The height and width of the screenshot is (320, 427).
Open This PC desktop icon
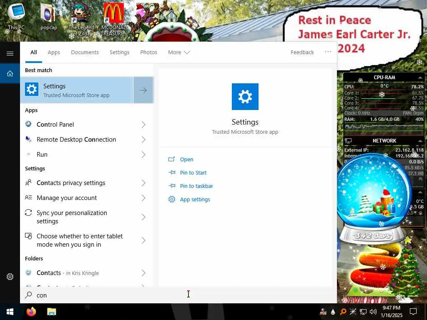coord(16,17)
